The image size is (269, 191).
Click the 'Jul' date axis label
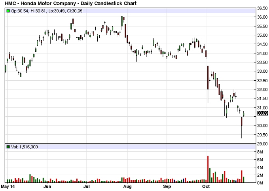tap(87, 186)
